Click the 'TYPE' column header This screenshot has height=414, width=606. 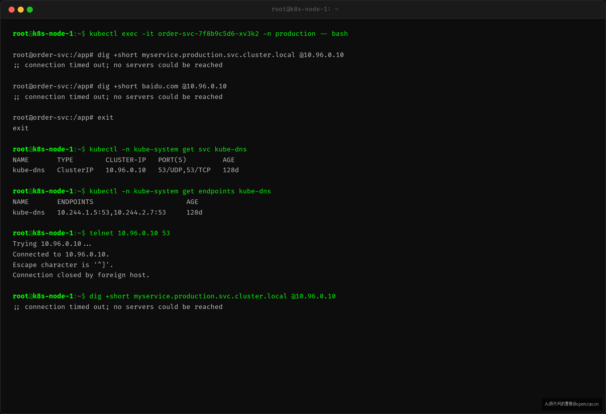tap(65, 160)
